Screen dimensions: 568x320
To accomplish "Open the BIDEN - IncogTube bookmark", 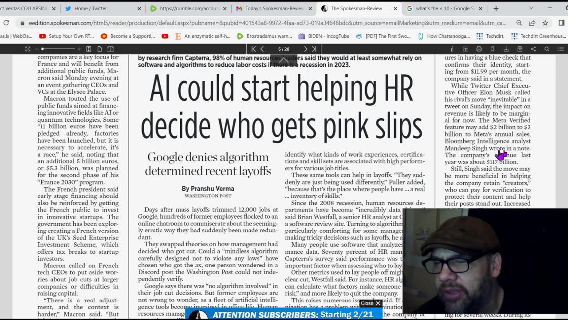I will [x=323, y=36].
